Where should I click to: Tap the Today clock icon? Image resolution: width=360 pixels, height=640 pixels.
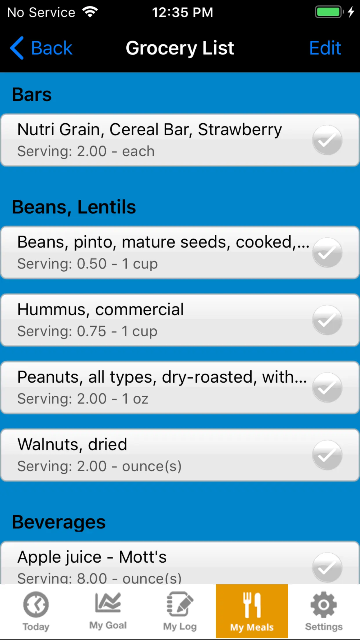click(36, 605)
